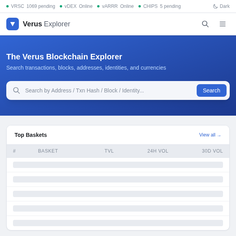Focus the address search input field

click(106, 90)
